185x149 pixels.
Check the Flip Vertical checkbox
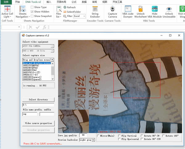(119, 136)
